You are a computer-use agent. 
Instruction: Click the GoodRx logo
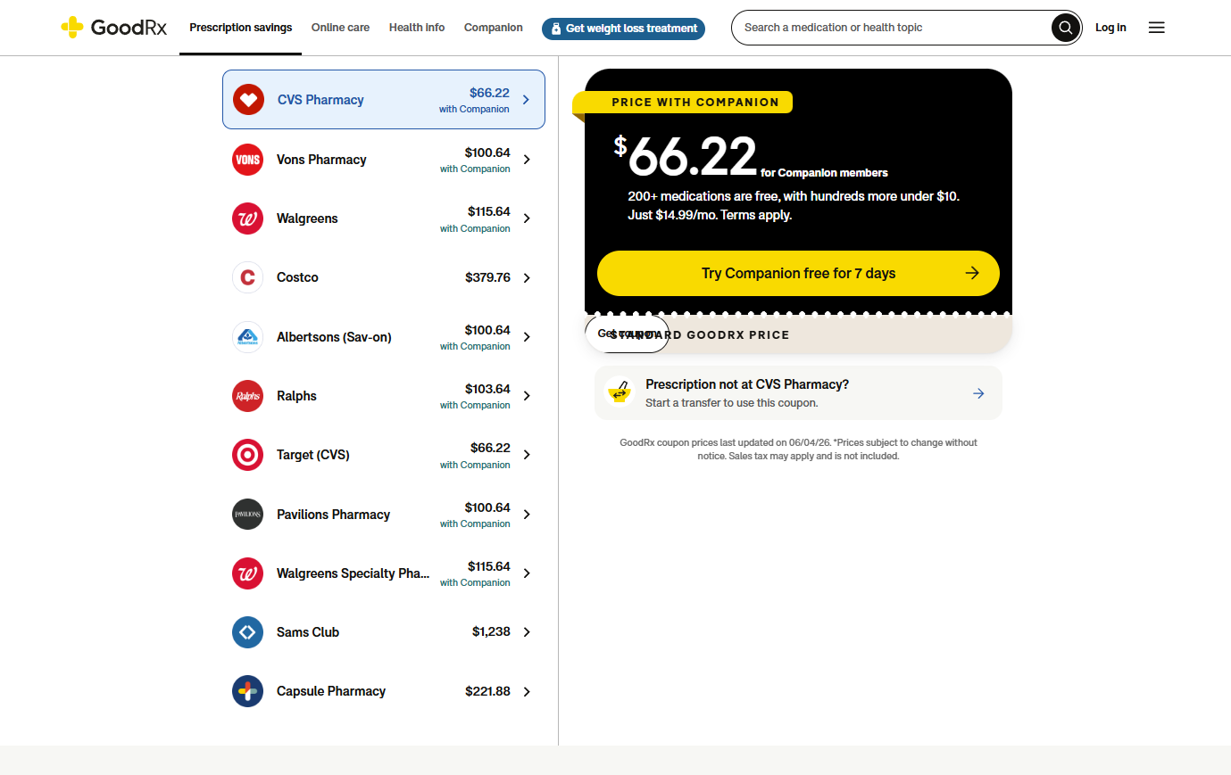(113, 28)
